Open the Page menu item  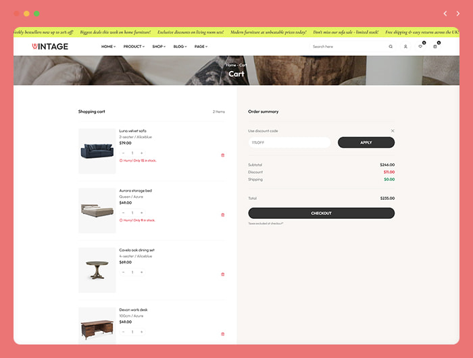pyautogui.click(x=201, y=47)
